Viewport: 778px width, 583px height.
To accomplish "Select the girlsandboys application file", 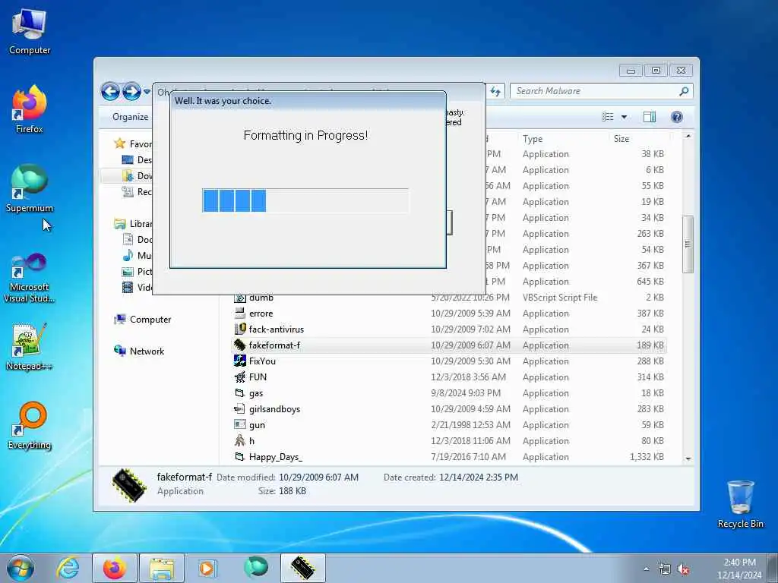I will [449, 409].
